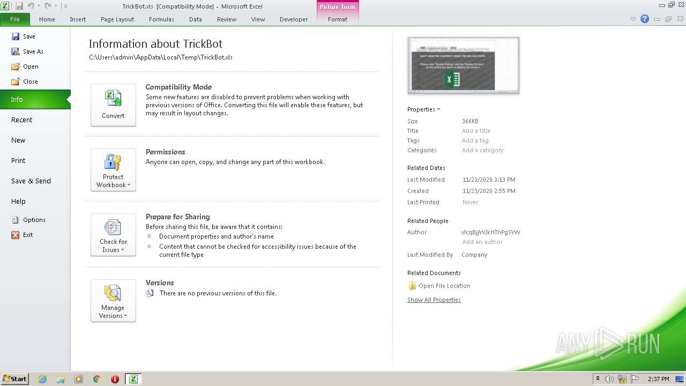This screenshot has height=386, width=686.
Task: Show hidden system tray icons
Action: 598,379
